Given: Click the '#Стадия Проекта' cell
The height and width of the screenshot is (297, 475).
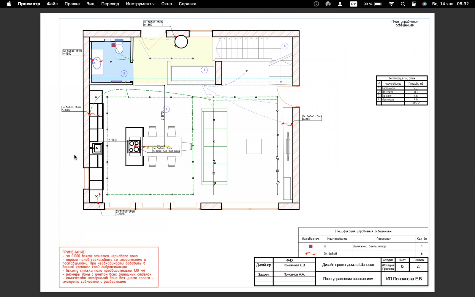Looking at the screenshot, I should (388, 267).
